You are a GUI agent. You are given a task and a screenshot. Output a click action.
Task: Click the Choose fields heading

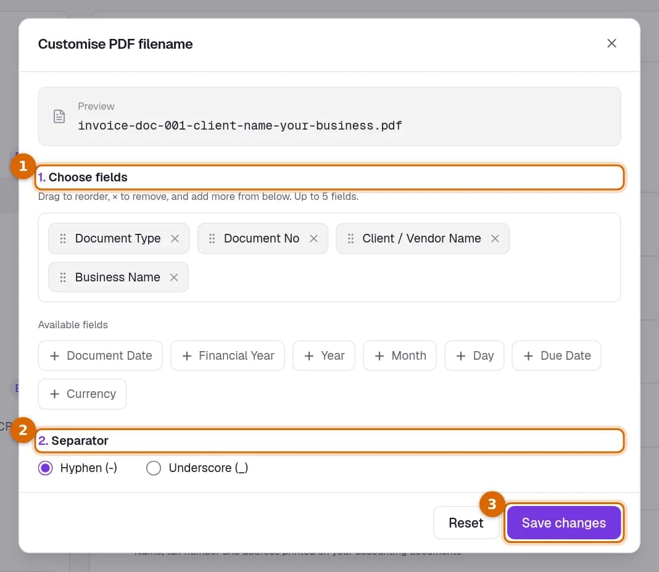click(x=83, y=177)
